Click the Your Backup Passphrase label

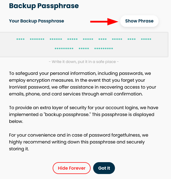pyautogui.click(x=36, y=21)
